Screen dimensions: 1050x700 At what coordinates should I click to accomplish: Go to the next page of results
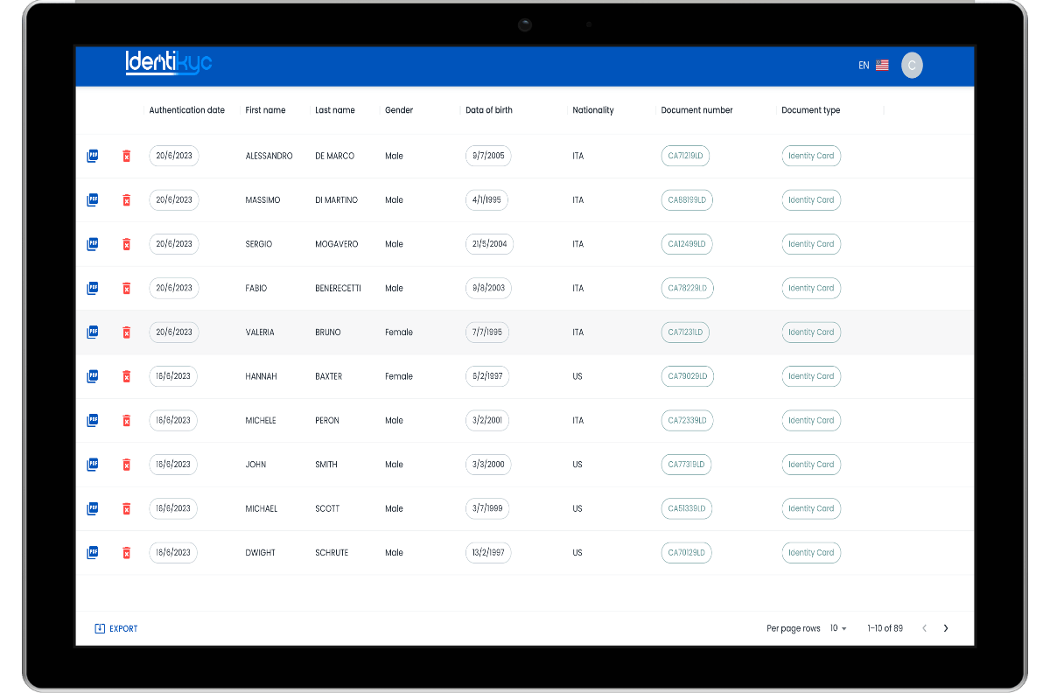pos(946,628)
